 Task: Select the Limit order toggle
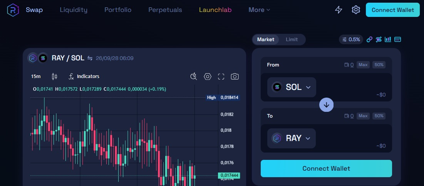(292, 40)
